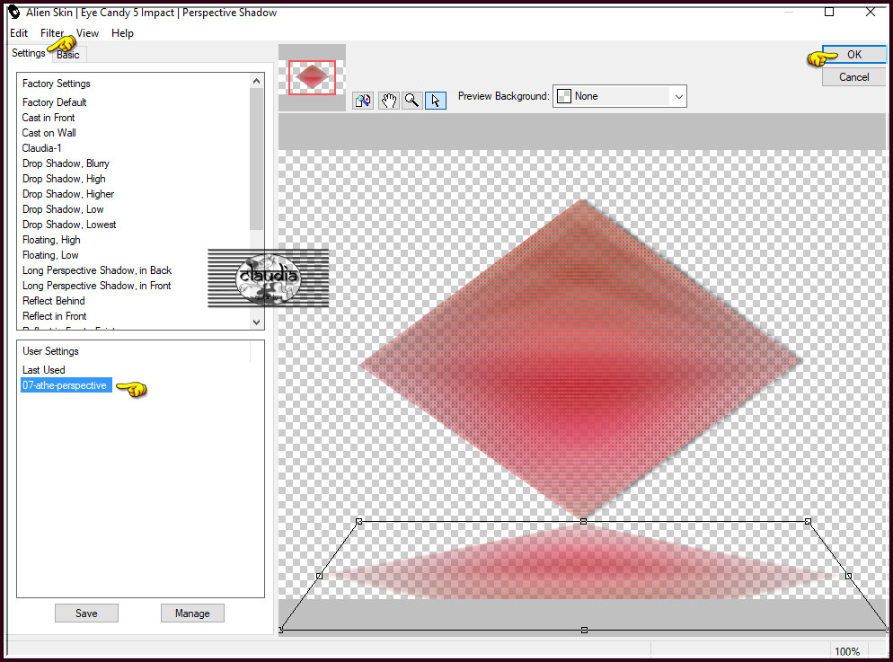The height and width of the screenshot is (662, 893).
Task: Select the Reflect Behind preset
Action: (54, 301)
